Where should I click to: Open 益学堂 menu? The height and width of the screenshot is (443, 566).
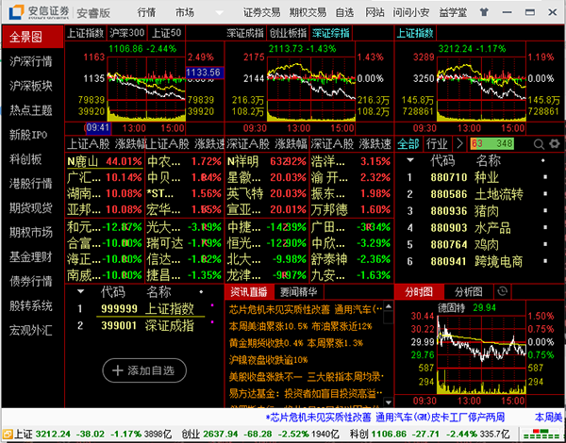click(x=453, y=12)
